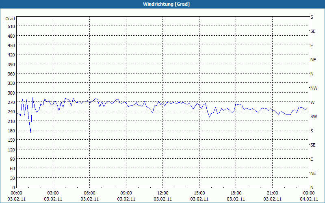Click the 450 value on the left axis
Image resolution: width=325 pixels, height=203 pixels.
coord(11,45)
